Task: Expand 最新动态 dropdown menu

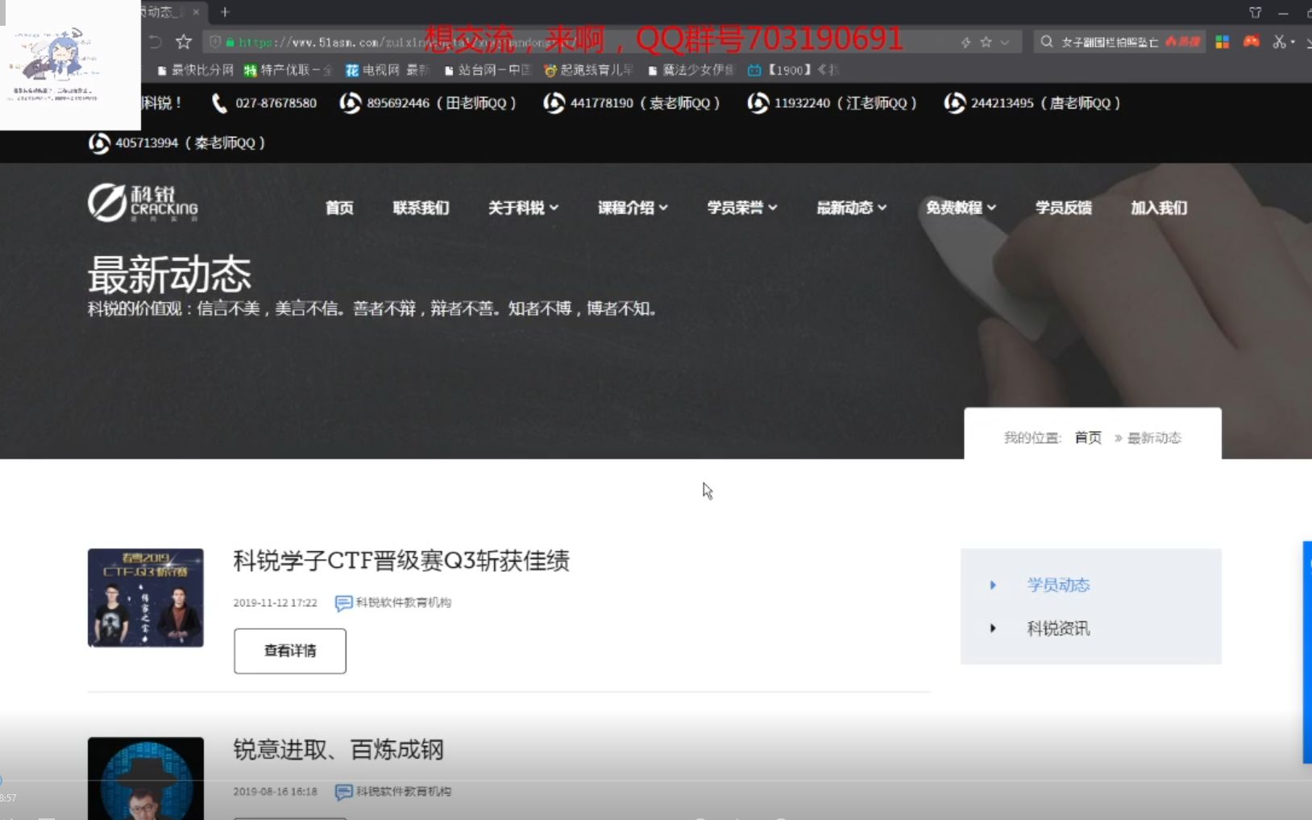Action: 852,208
